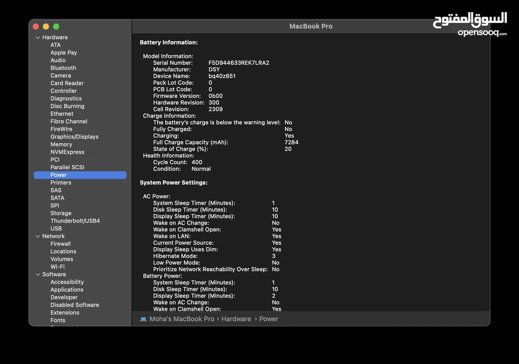Select FireWire in the sidebar
The width and height of the screenshot is (519, 364).
(61, 129)
